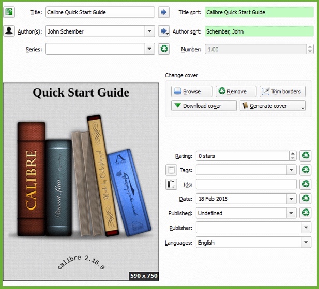Click into the Languages field showing English
Screen dimensions: 319x289
point(249,242)
